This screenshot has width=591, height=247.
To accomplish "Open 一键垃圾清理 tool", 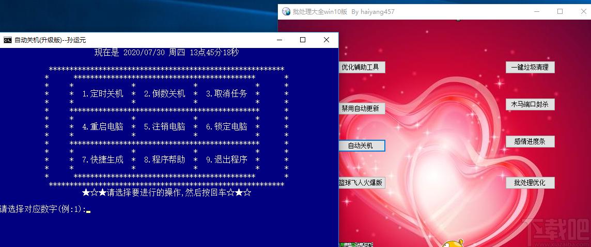I will coord(530,68).
